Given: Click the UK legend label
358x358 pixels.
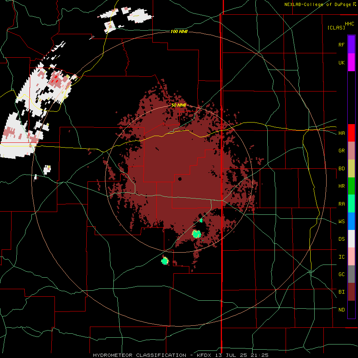Looking at the screenshot, I should (x=341, y=62).
